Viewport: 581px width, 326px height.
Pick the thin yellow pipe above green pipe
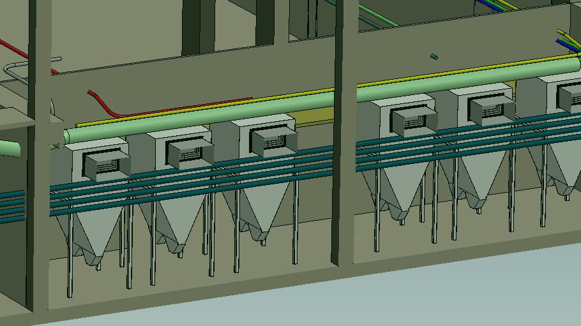click(192, 110)
